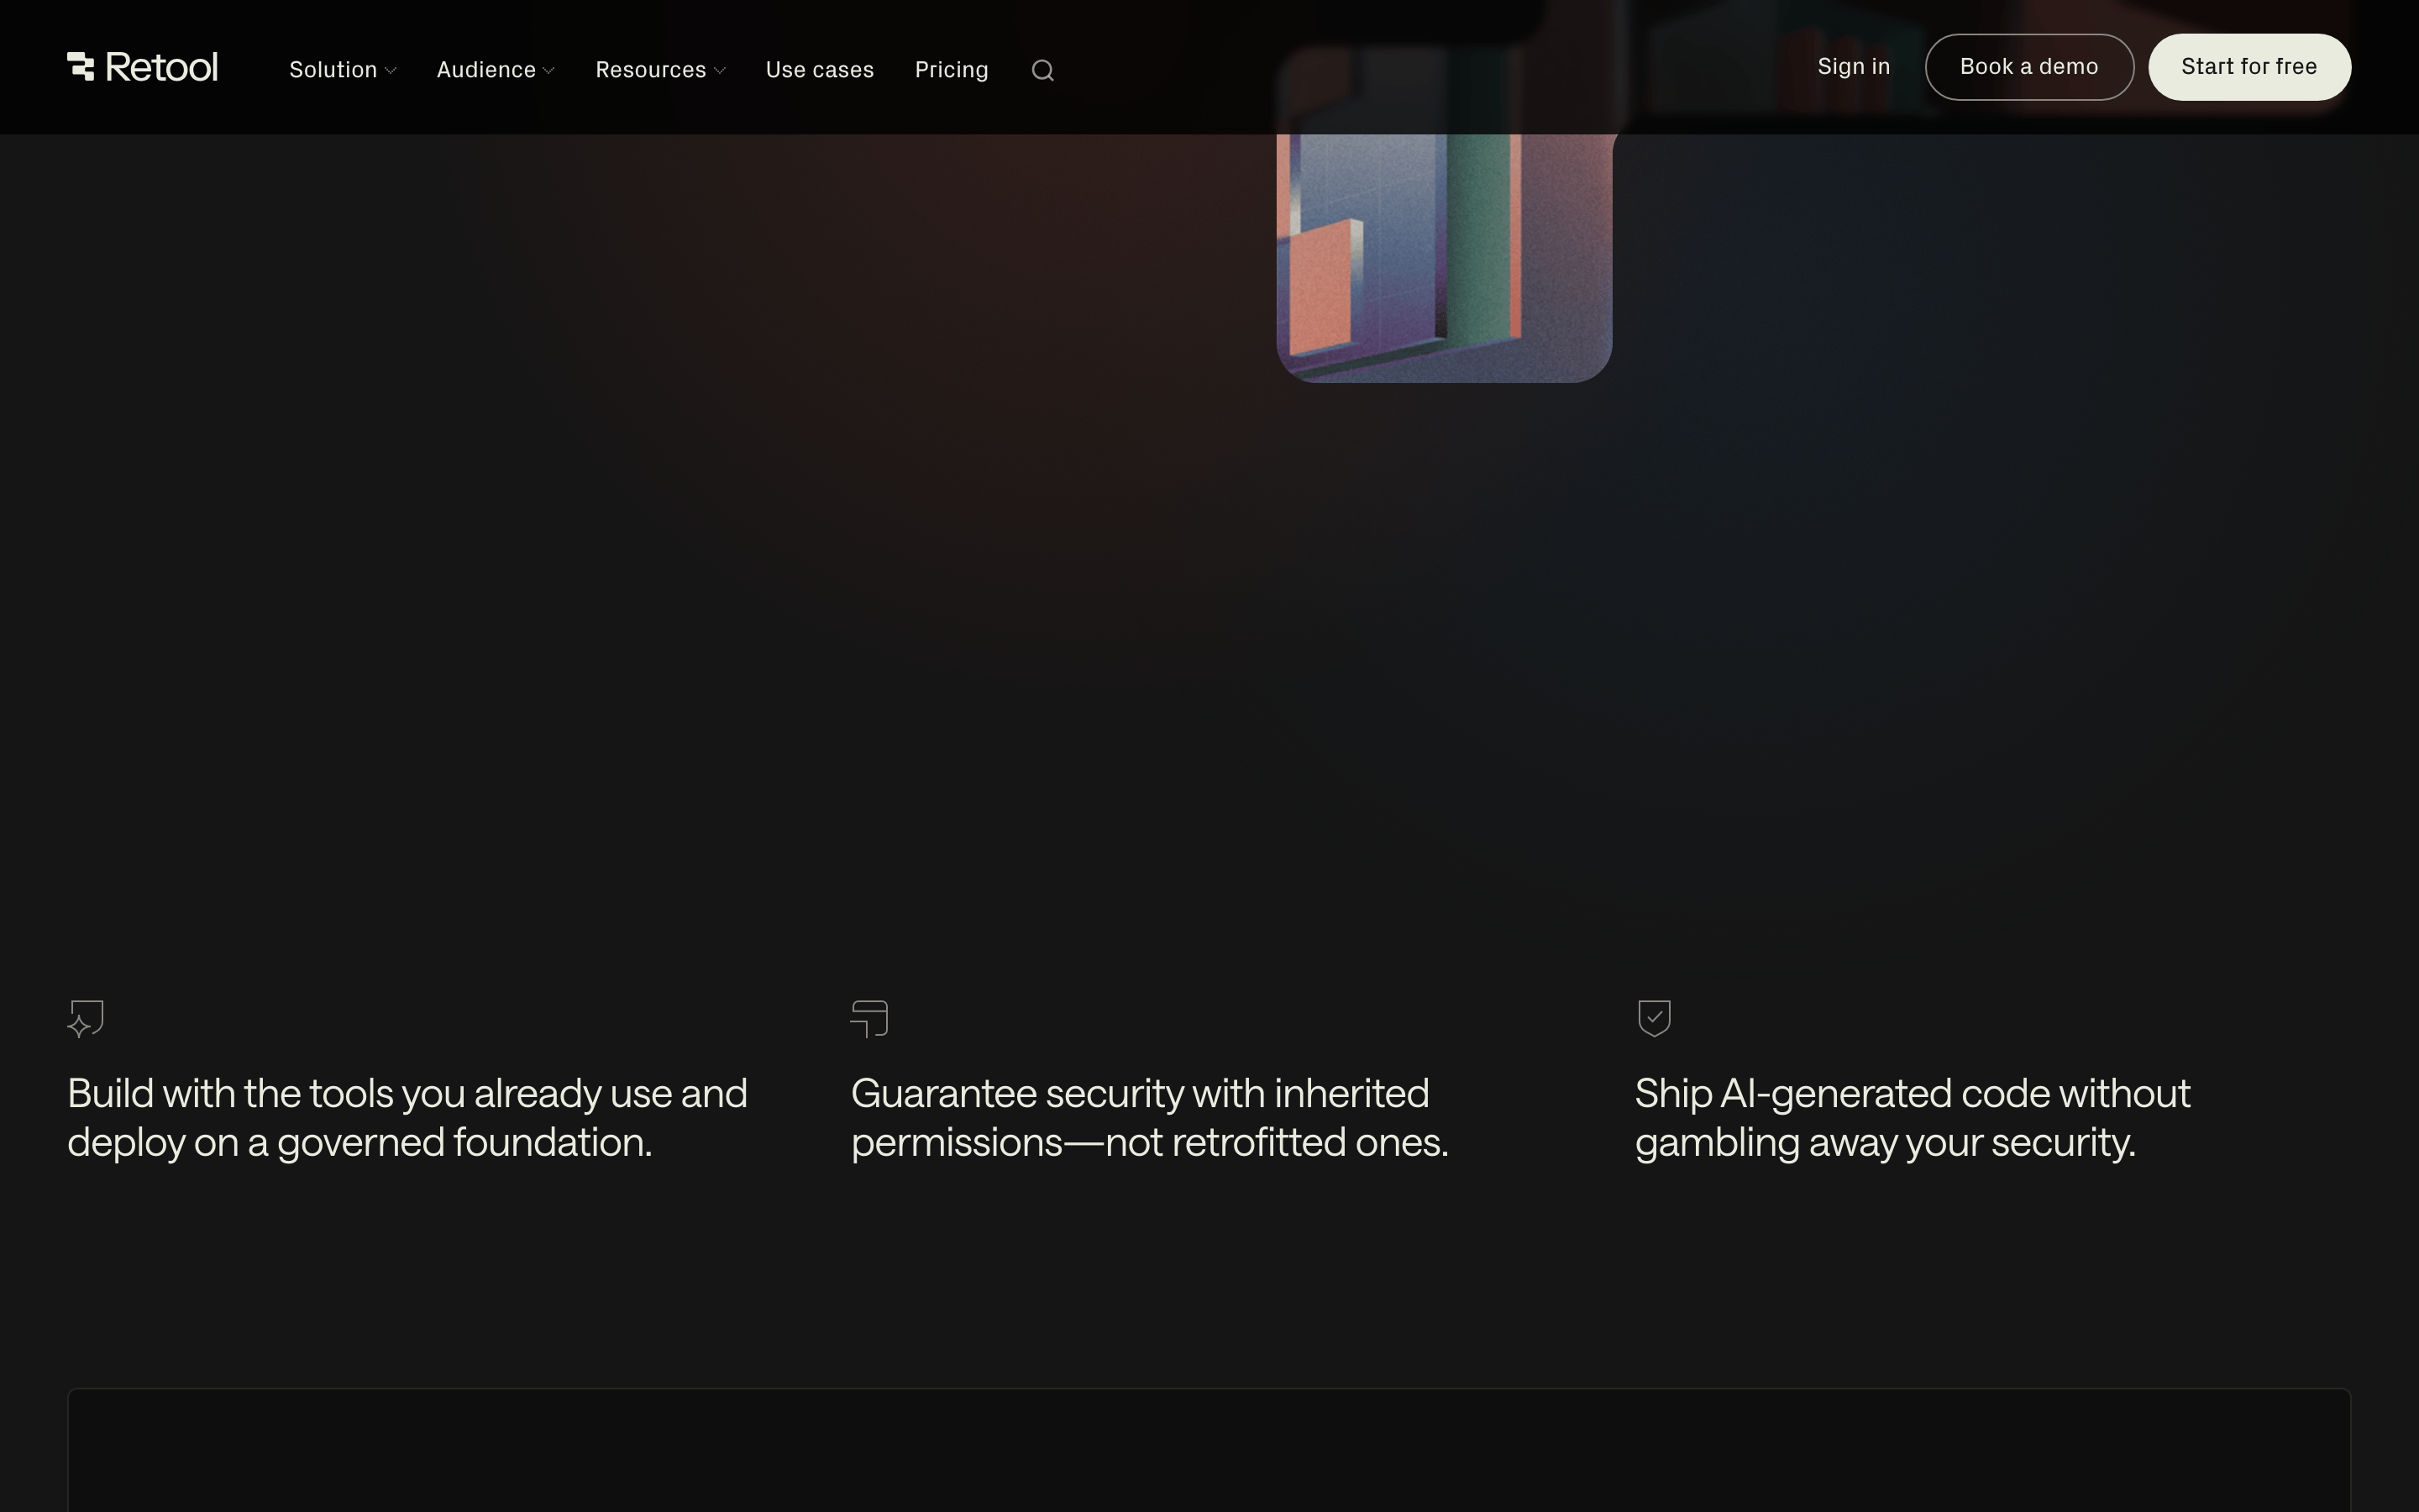
Task: Expand the Resources dropdown menu
Action: (x=659, y=70)
